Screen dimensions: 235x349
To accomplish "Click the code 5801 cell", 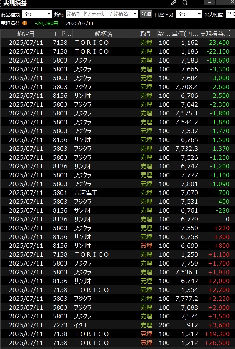I will tap(60, 193).
